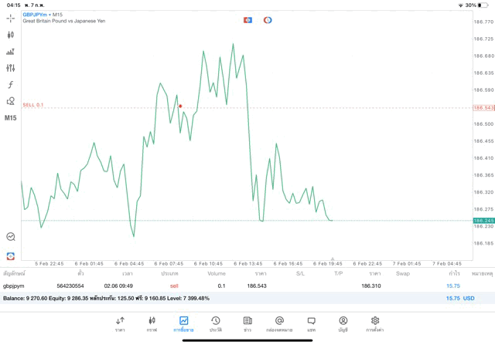Select the gbpjpym sell position row
495x345 pixels.
[232, 286]
